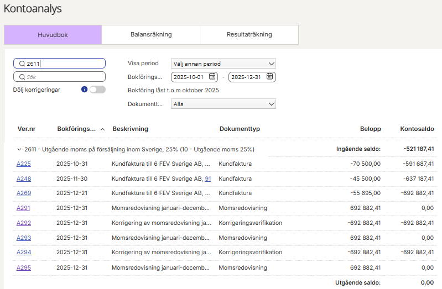The height and width of the screenshot is (289, 442).
Task: Focus the Sök search field
Action: click(60, 77)
